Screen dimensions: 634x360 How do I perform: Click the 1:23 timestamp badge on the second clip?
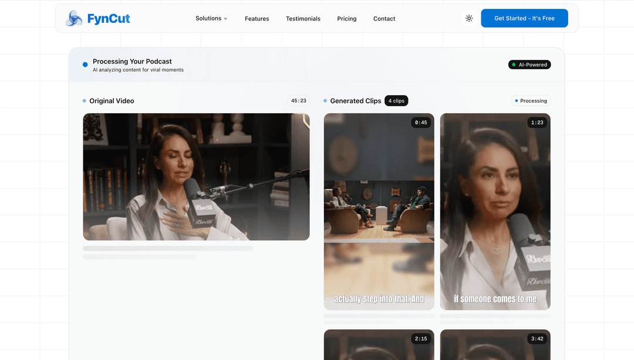538,122
